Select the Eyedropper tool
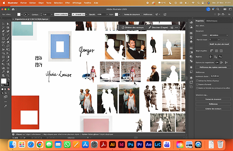 coord(8,61)
